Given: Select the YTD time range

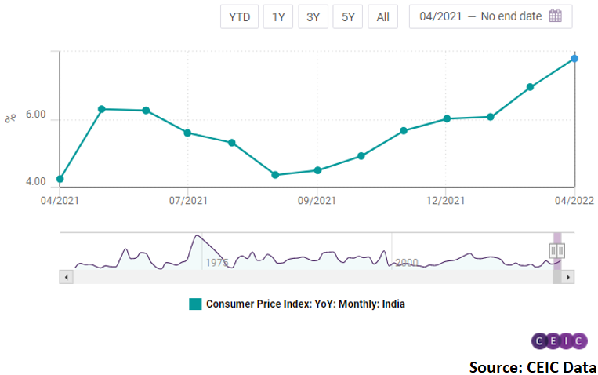Looking at the screenshot, I should pos(239,16).
